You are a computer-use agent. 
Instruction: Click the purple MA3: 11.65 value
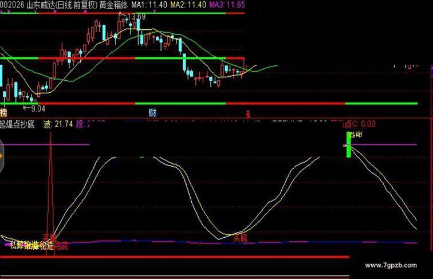(227, 5)
